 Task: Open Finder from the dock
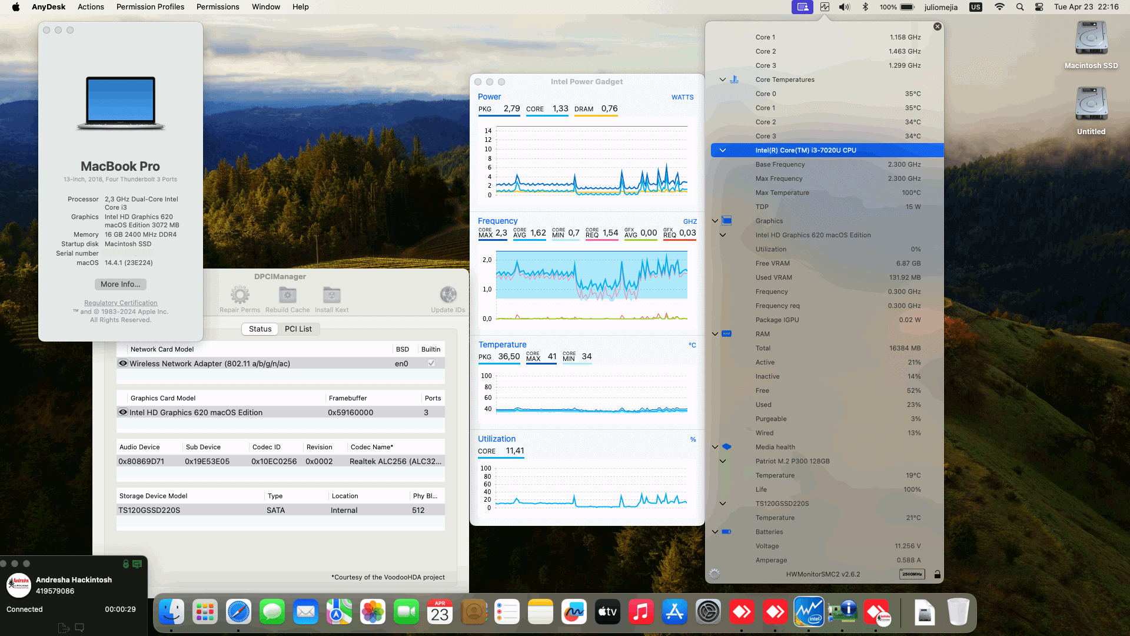172,612
